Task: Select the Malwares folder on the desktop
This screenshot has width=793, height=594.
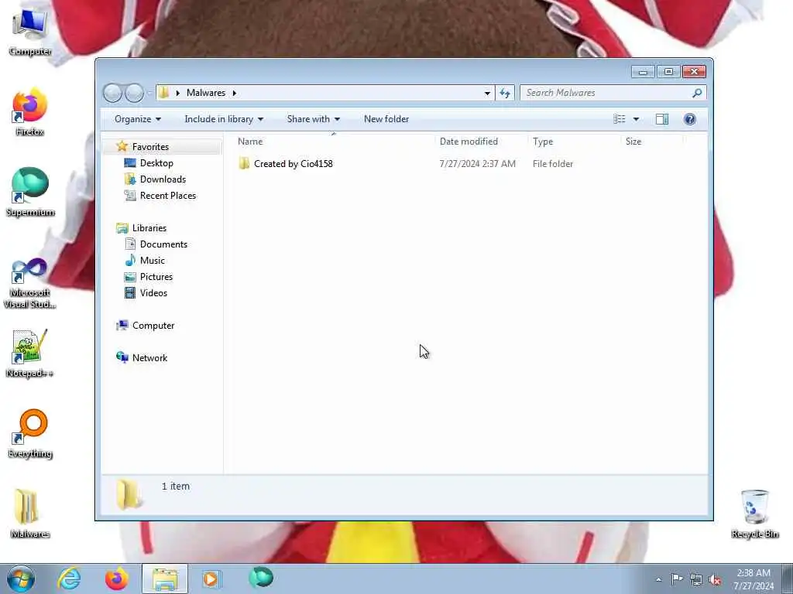Action: [x=30, y=514]
